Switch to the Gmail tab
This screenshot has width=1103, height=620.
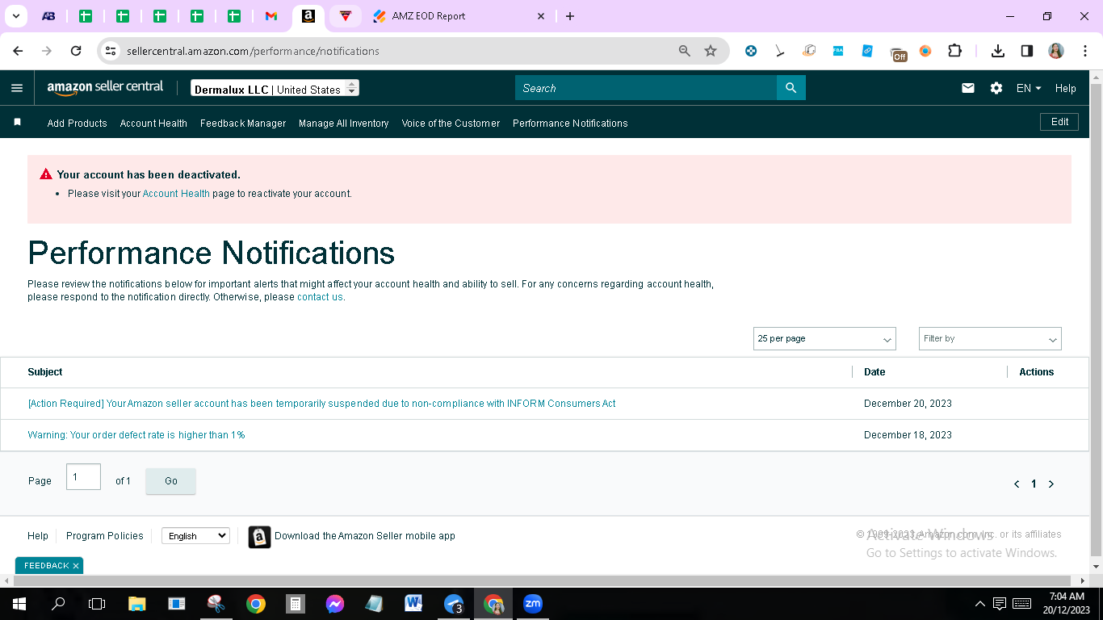click(271, 16)
